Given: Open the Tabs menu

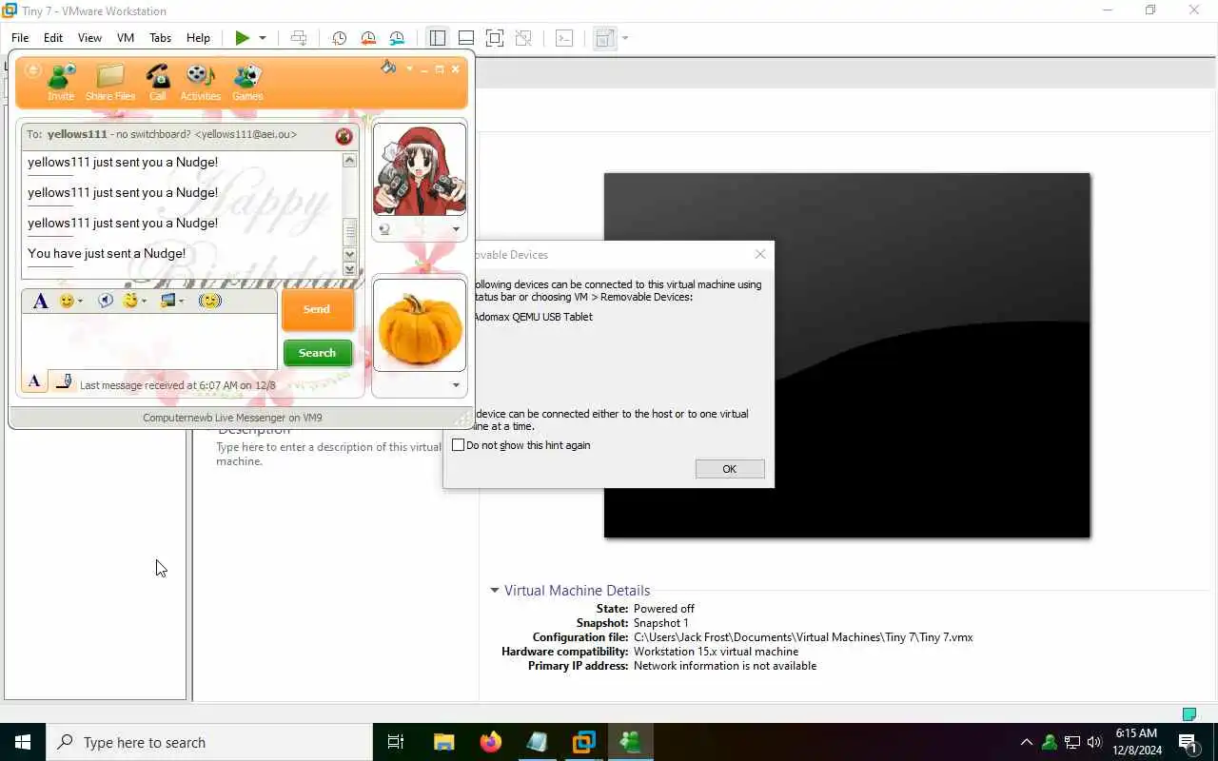Looking at the screenshot, I should 160,38.
